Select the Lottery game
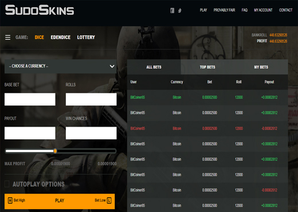 86,37
